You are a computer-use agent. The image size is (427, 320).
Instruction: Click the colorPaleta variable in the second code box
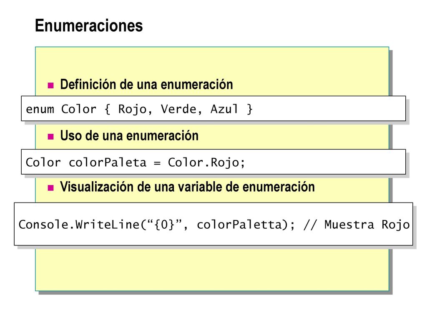108,162
